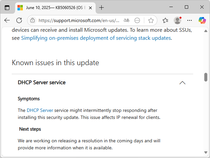Click the address bar URL field

[79, 20]
